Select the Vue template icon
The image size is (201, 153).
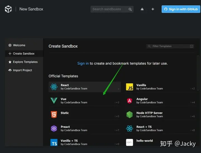(x=54, y=101)
